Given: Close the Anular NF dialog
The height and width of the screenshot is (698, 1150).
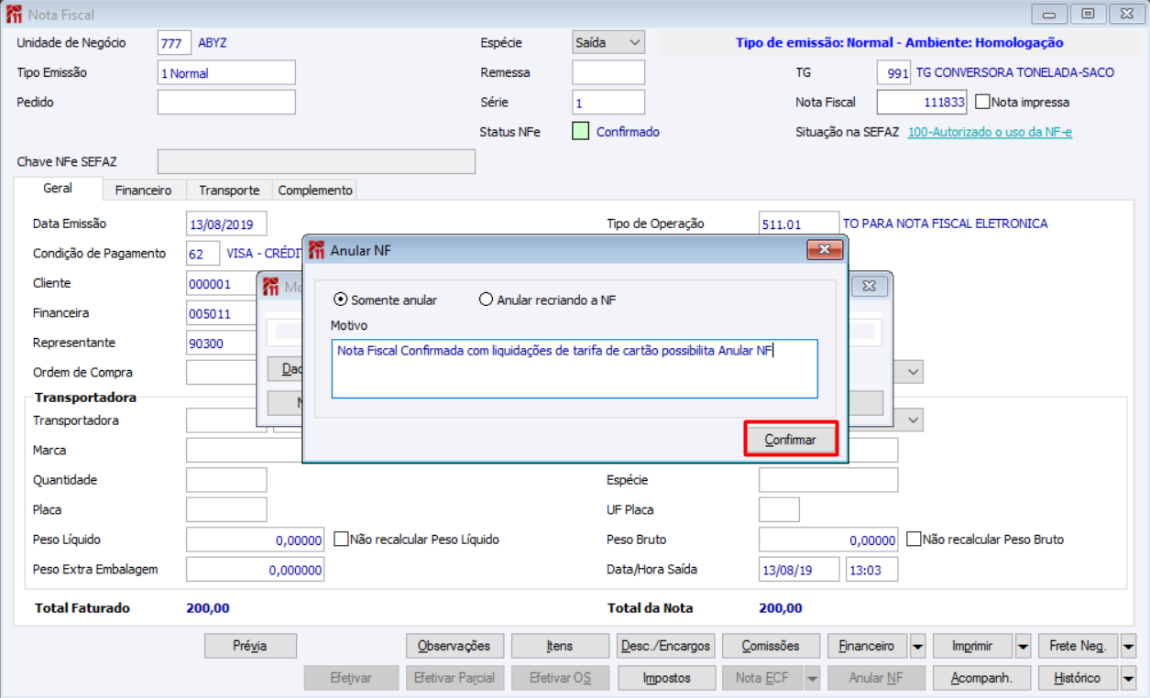Looking at the screenshot, I should click(x=824, y=250).
